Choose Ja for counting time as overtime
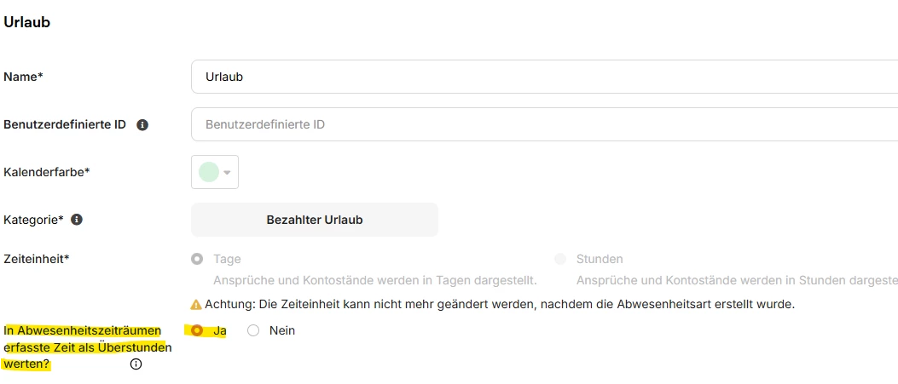This screenshot has width=898, height=384. pyautogui.click(x=198, y=330)
